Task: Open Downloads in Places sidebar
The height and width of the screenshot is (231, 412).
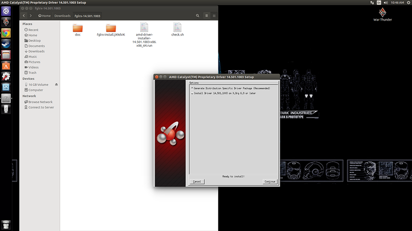Action: point(34,51)
